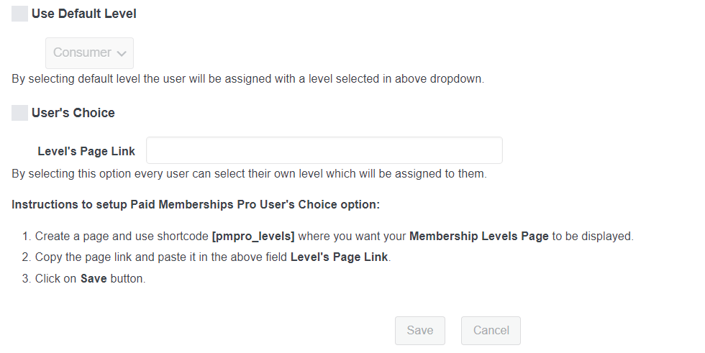Click the Cancel button
This screenshot has height=353, width=705.
[491, 331]
